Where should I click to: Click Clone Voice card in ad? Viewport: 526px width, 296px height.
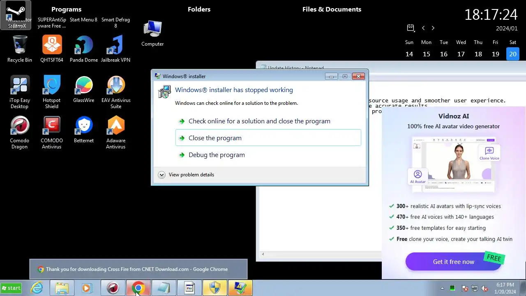click(x=489, y=152)
